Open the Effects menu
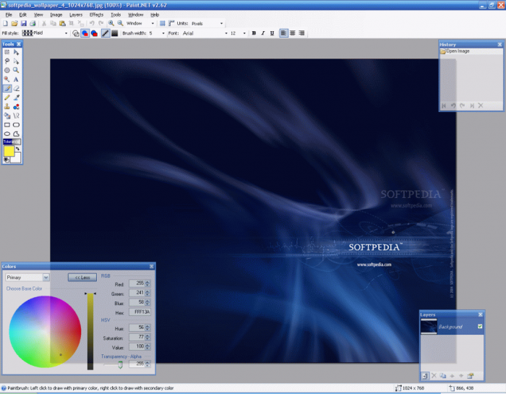Screen dimensions: 506x394 (96, 14)
